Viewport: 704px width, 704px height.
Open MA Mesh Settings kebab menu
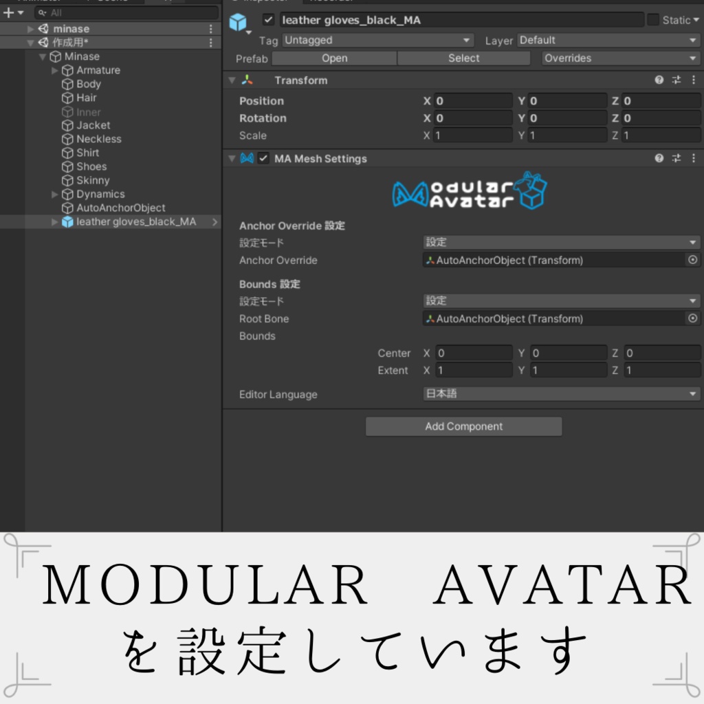694,158
